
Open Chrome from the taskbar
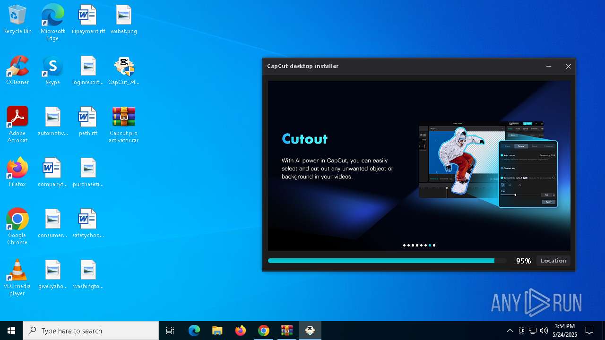tap(264, 331)
